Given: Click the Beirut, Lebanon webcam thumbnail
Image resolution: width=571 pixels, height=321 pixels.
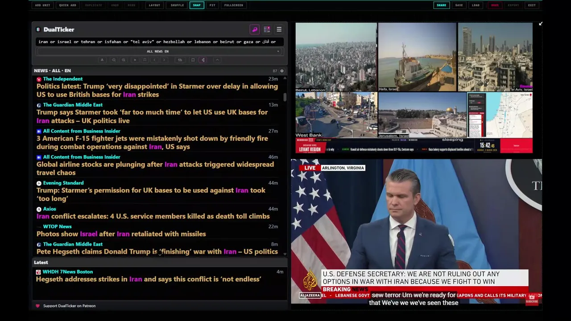Looking at the screenshot, I should click(336, 57).
